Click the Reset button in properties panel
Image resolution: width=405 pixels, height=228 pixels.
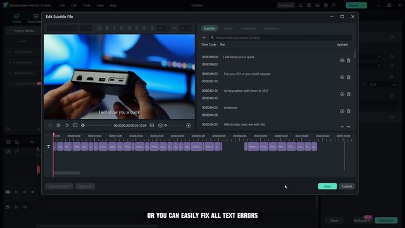[x=334, y=220]
